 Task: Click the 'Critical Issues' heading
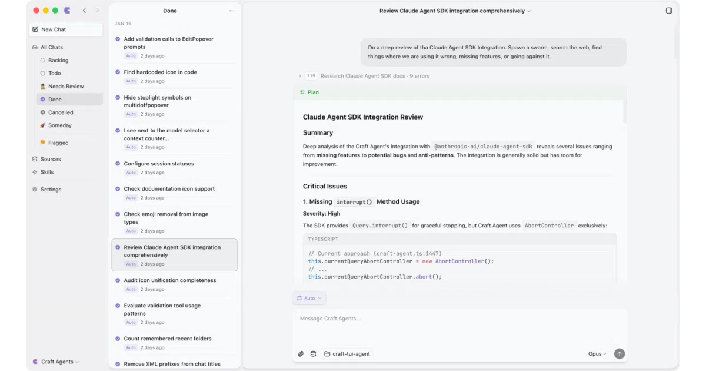coord(325,186)
